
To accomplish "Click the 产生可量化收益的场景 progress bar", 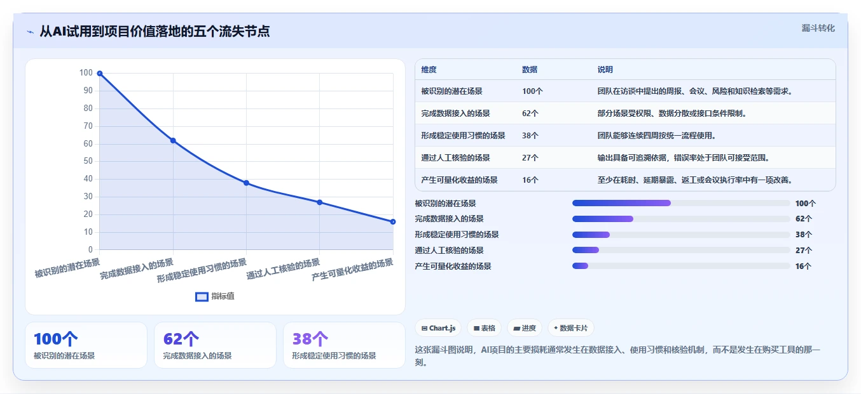I will [681, 266].
